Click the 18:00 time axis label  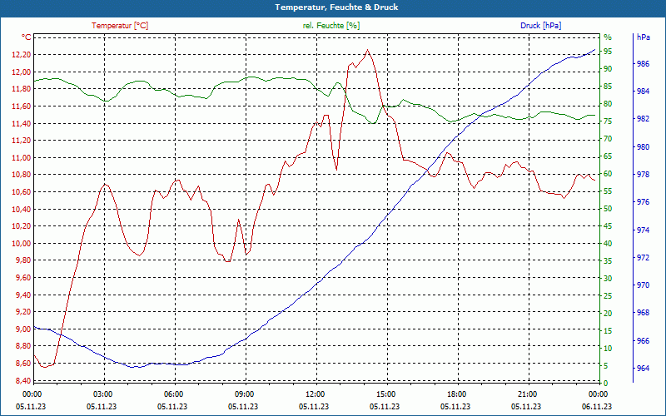point(456,394)
